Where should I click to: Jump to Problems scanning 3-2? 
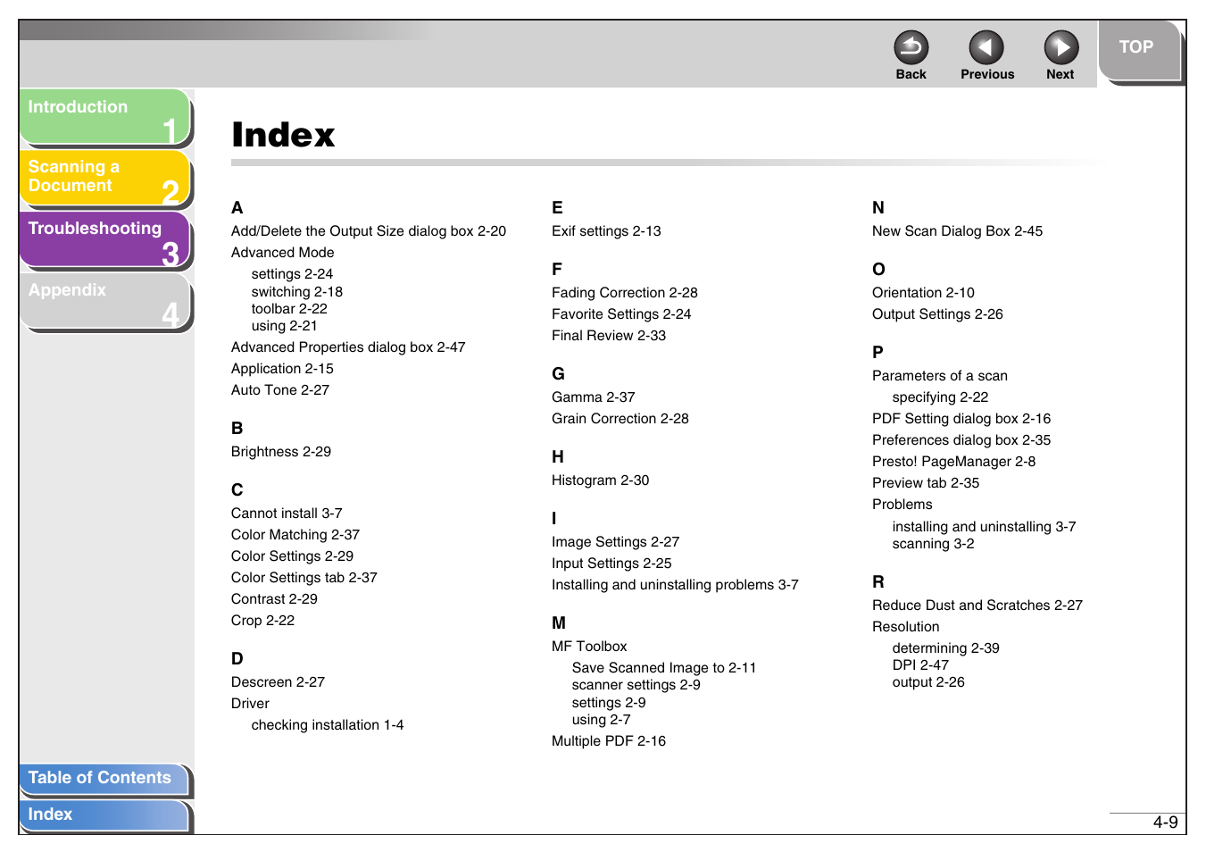933,544
